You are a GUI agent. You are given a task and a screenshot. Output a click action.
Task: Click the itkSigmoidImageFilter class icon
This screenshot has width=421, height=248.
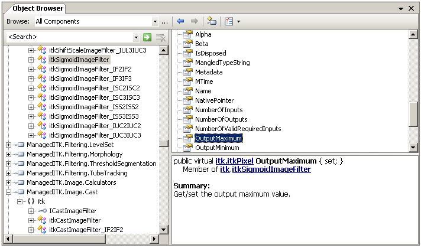pyautogui.click(x=42, y=60)
